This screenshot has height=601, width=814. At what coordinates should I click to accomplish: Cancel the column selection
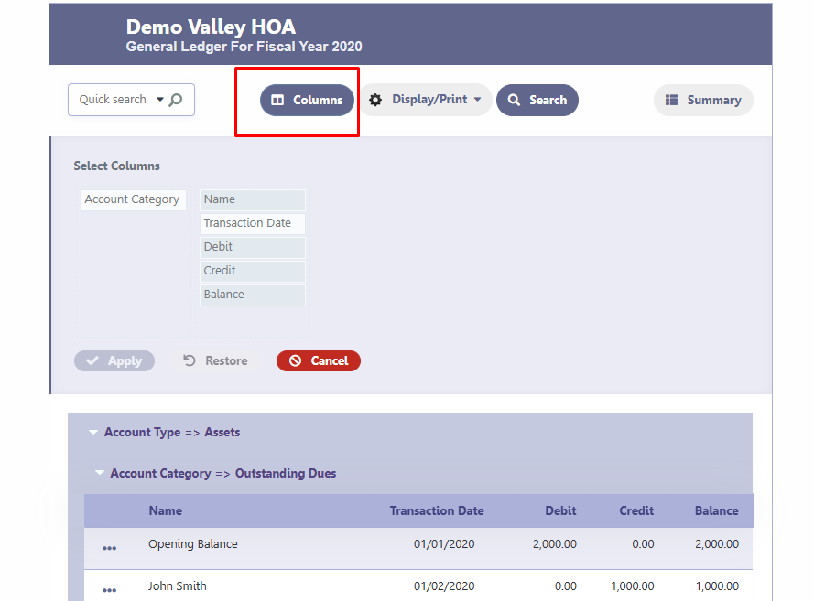point(319,361)
